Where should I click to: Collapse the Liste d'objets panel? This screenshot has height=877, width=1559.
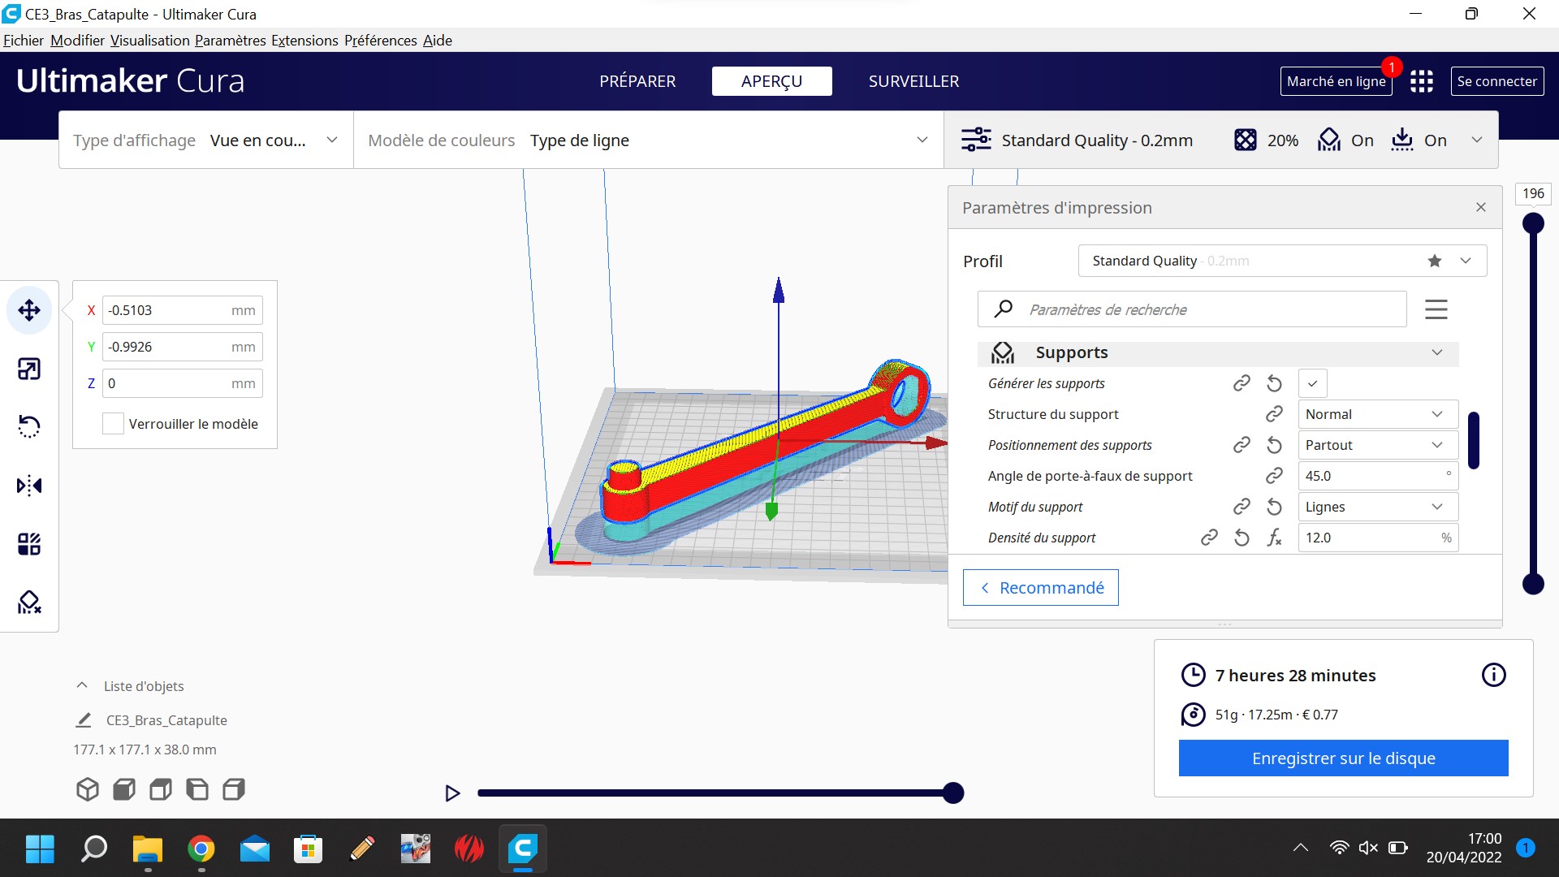tap(82, 686)
